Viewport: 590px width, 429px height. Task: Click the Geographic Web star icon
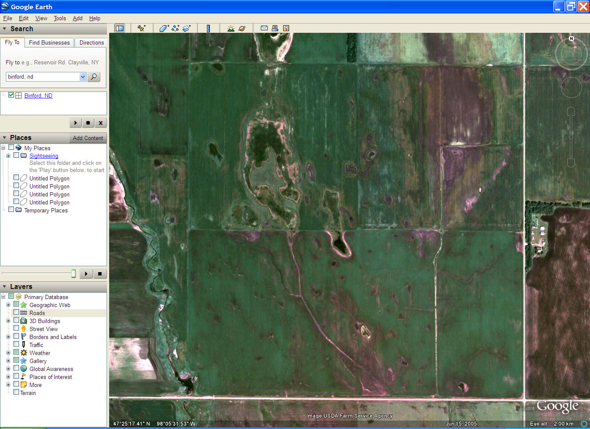coord(24,305)
